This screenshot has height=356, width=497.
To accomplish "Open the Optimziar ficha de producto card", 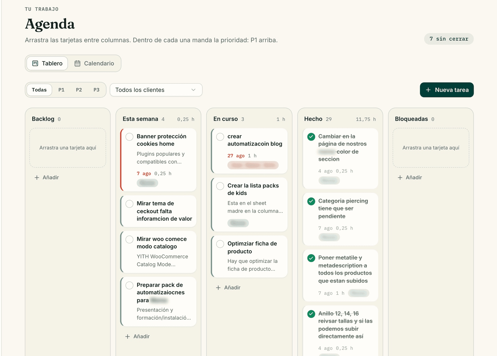I will pyautogui.click(x=249, y=256).
